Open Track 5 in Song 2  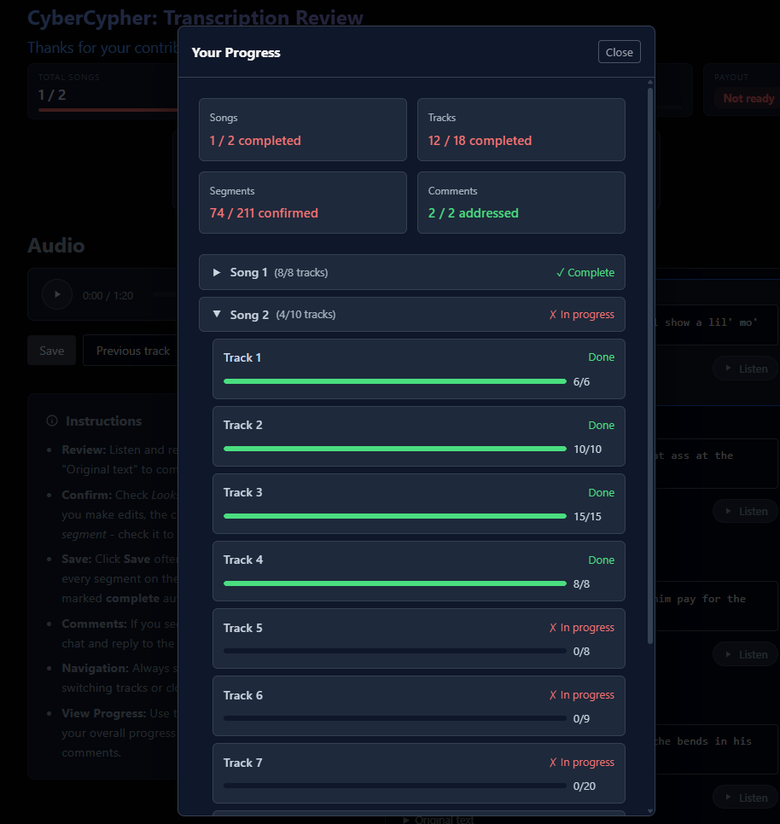(418, 639)
